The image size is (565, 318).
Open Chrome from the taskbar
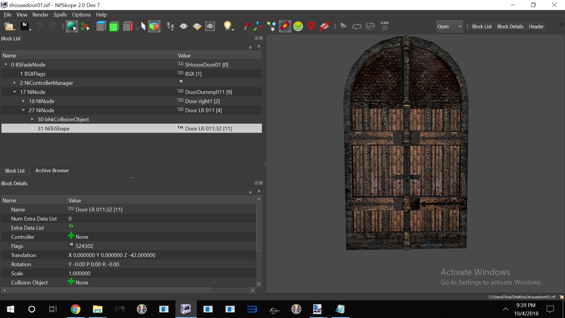pyautogui.click(x=75, y=309)
